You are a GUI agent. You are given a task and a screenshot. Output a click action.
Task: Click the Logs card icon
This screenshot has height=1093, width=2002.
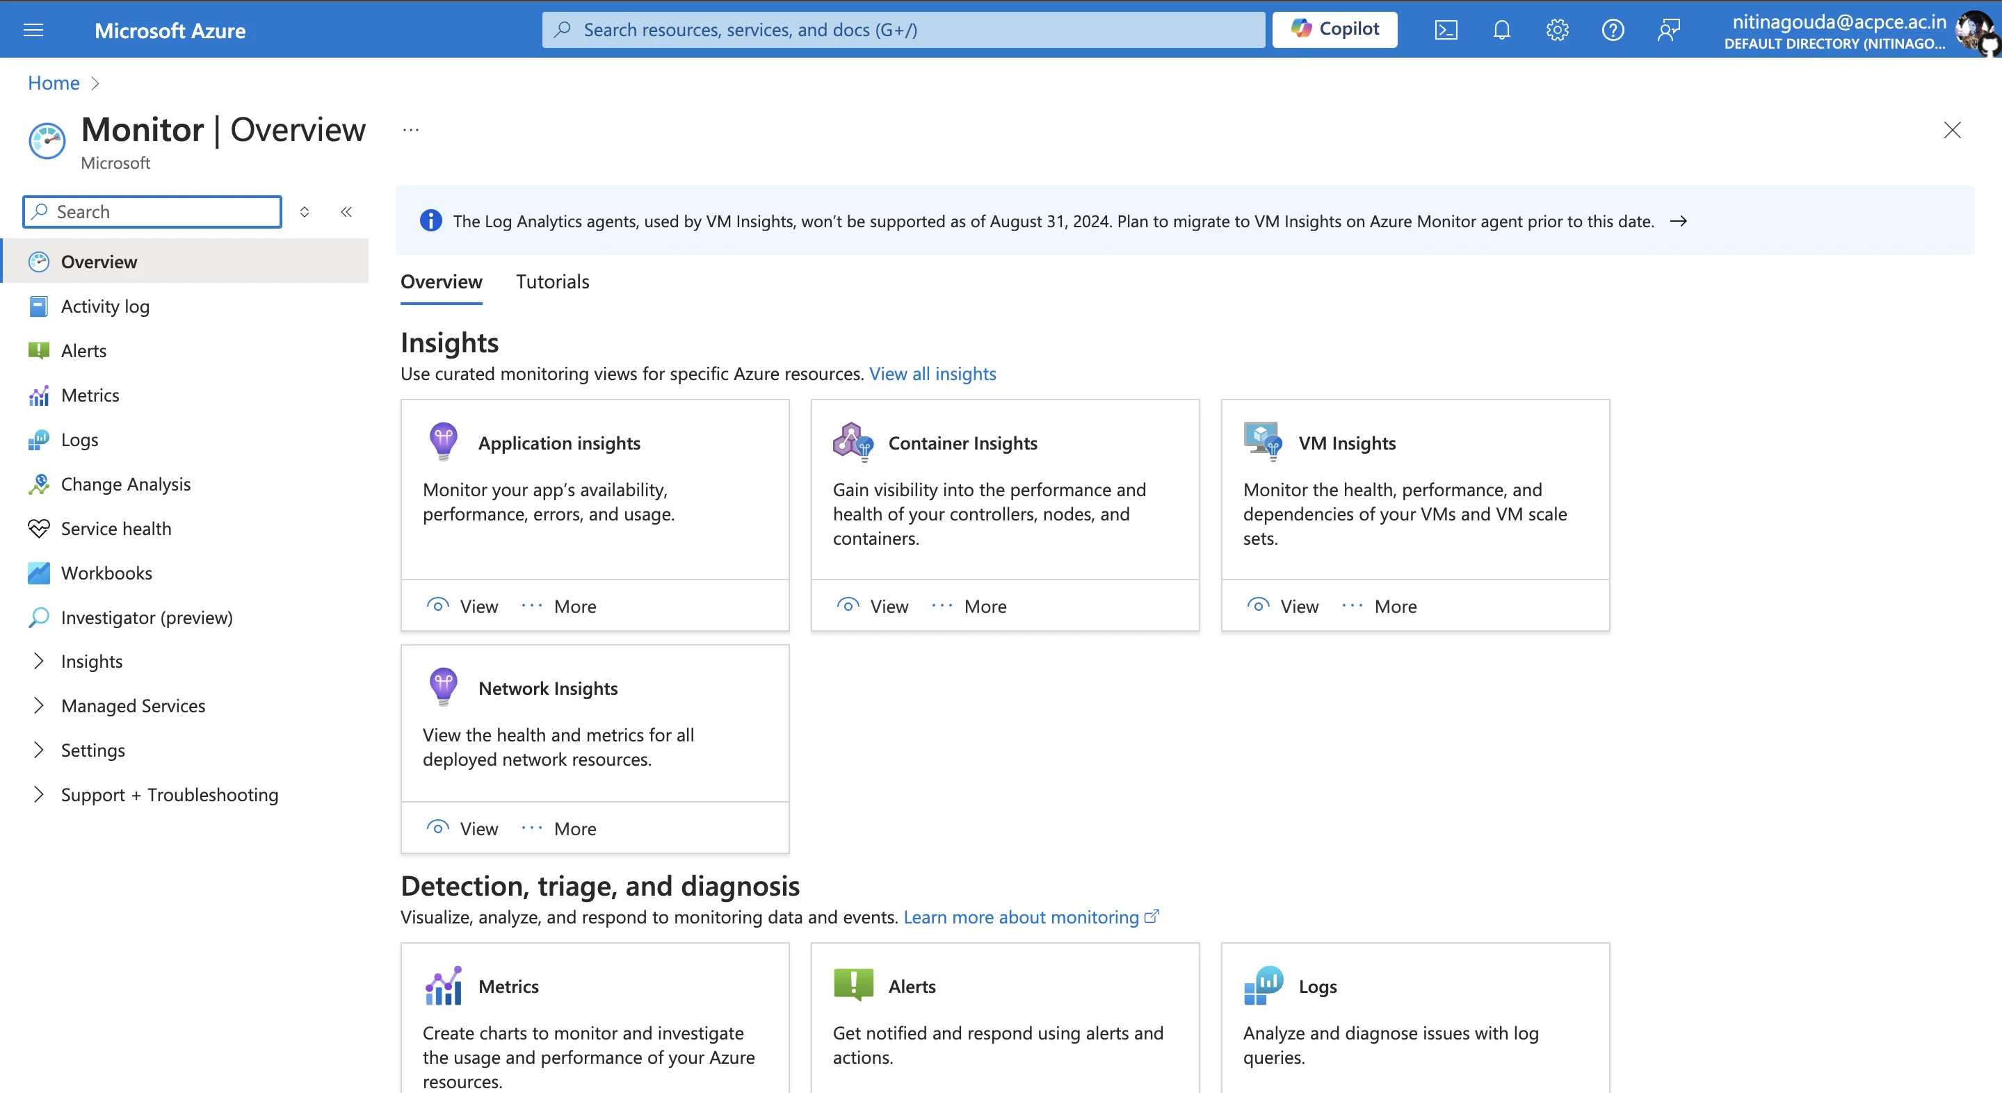[1264, 985]
